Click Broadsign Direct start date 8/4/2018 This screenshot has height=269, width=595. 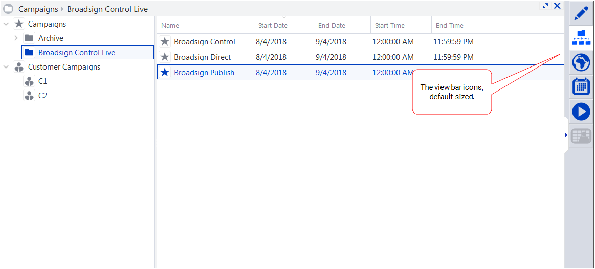(x=271, y=57)
